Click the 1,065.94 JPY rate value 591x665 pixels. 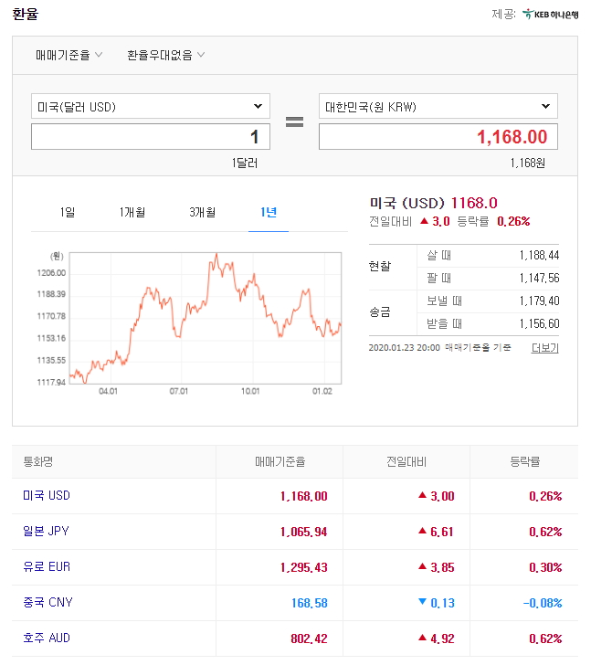pyautogui.click(x=303, y=532)
